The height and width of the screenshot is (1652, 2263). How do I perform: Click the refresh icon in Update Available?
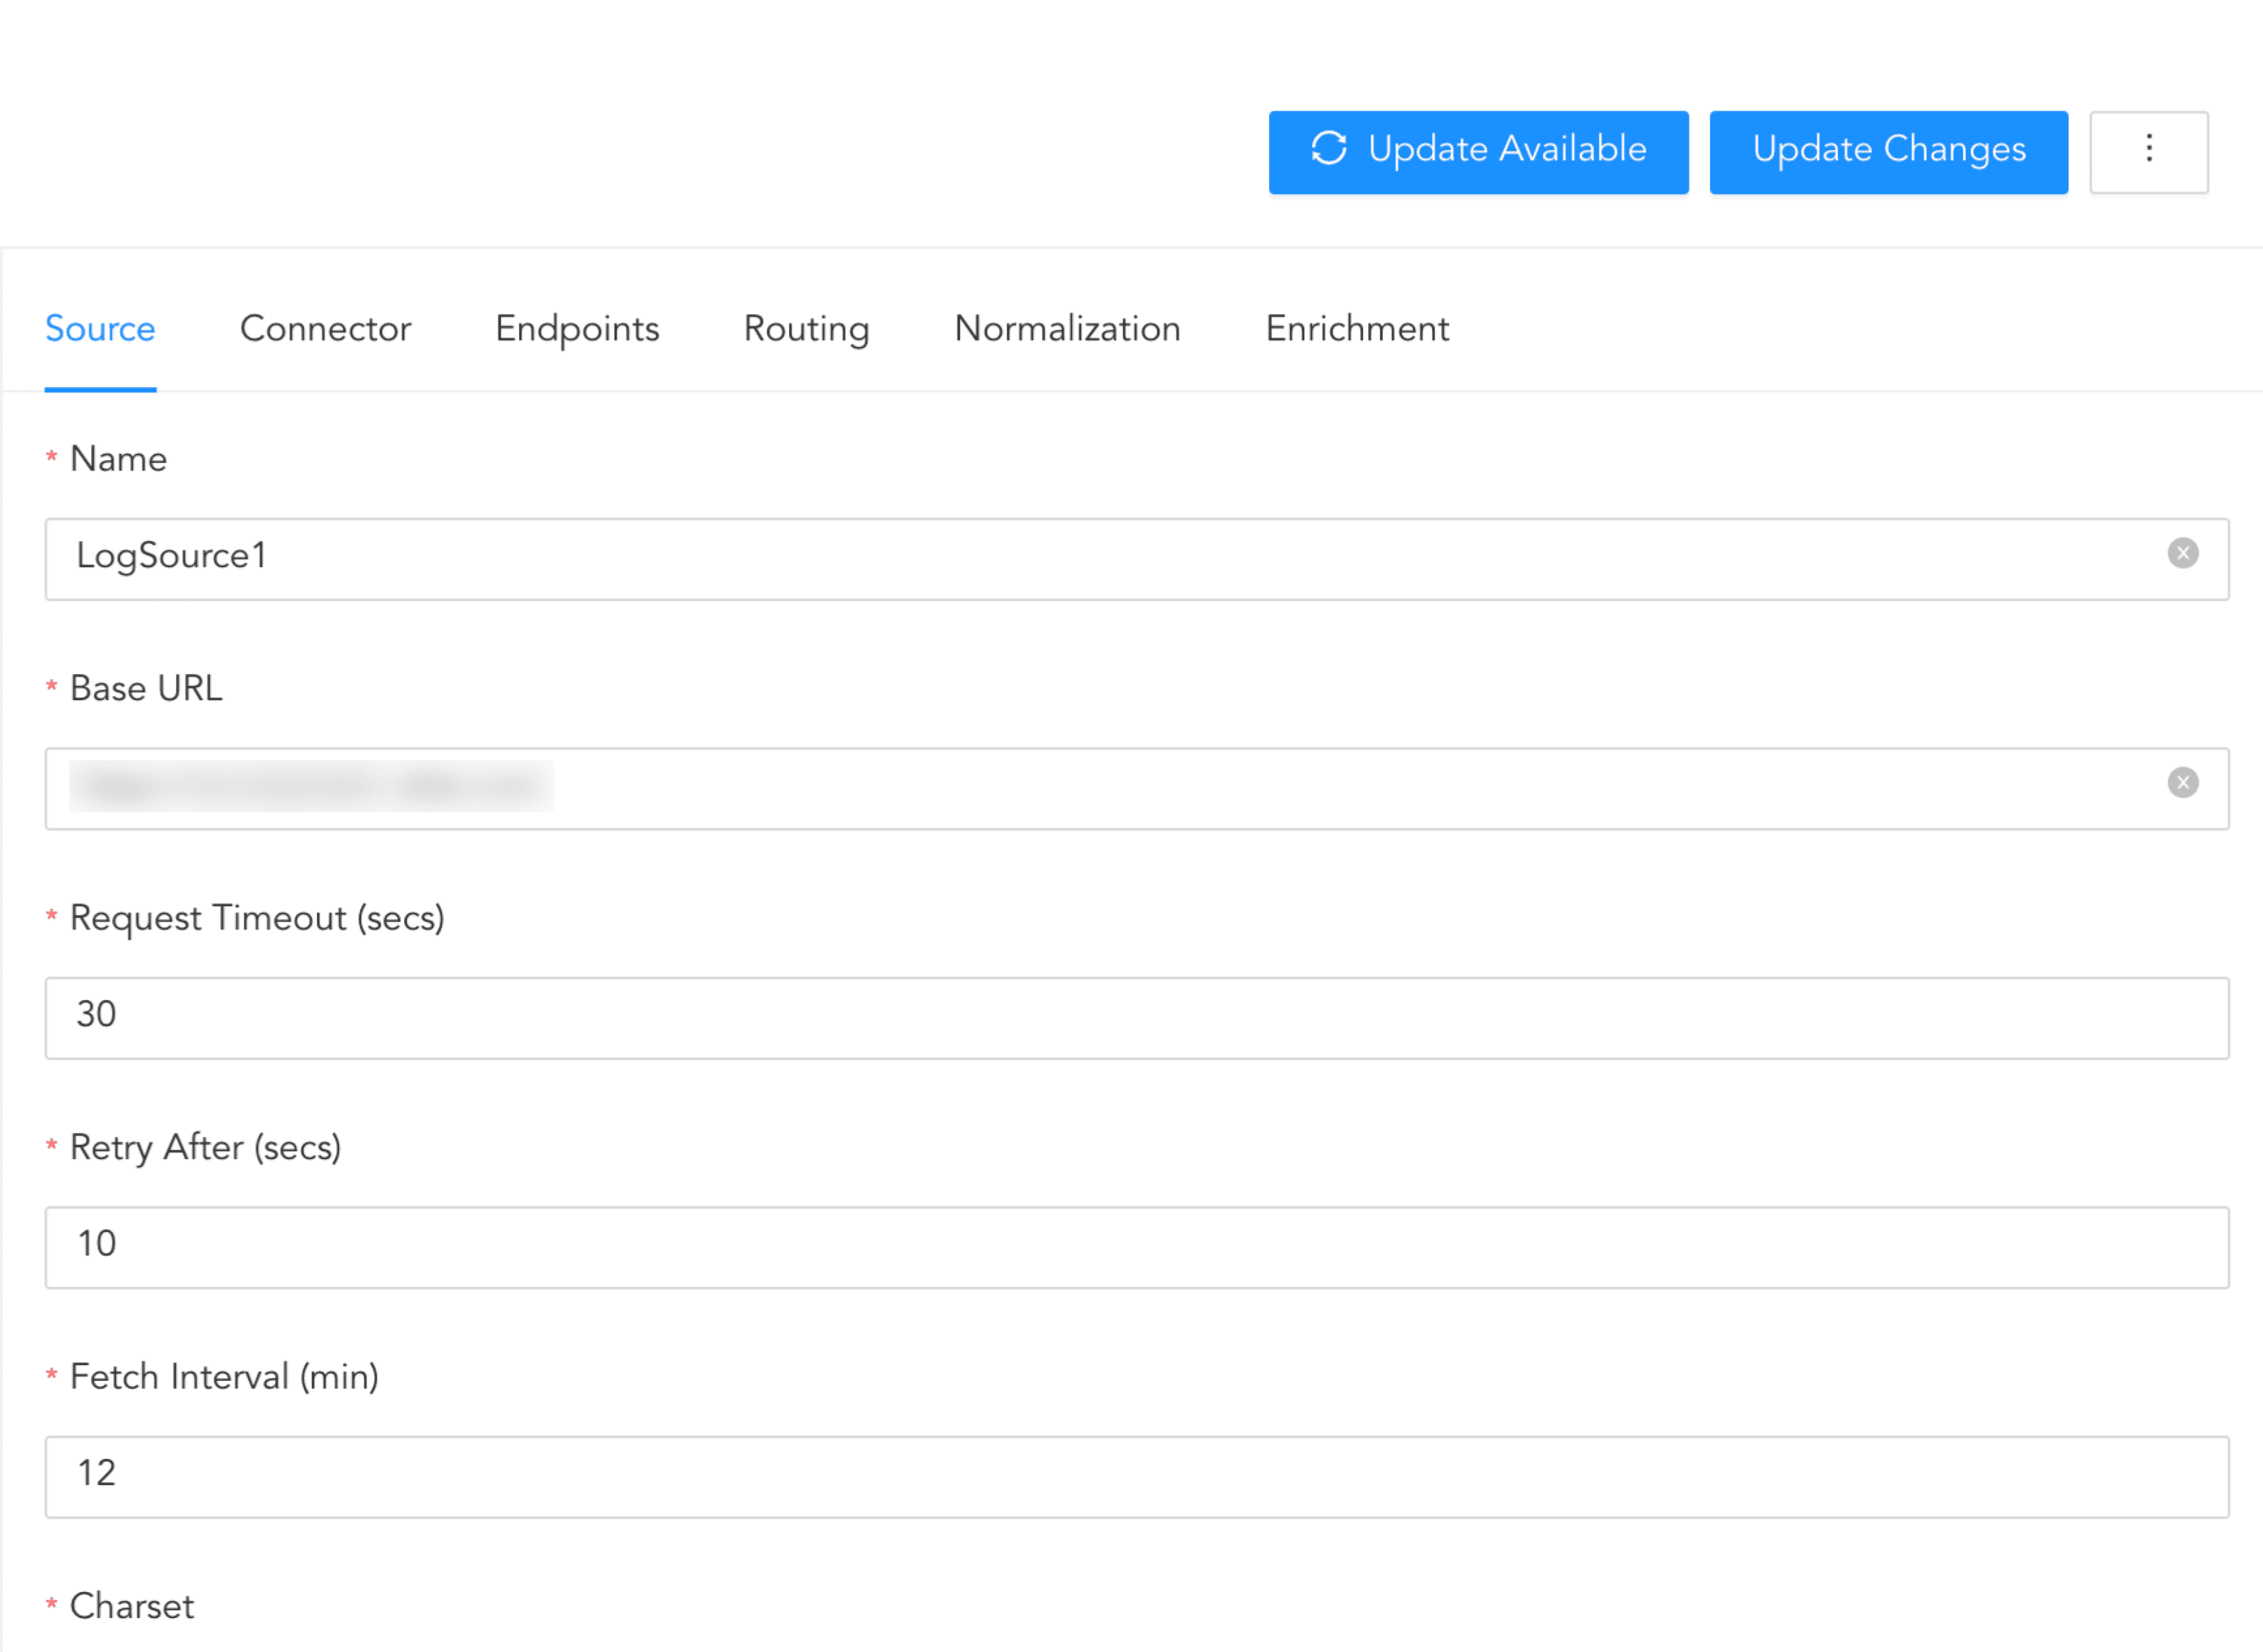(x=1328, y=149)
